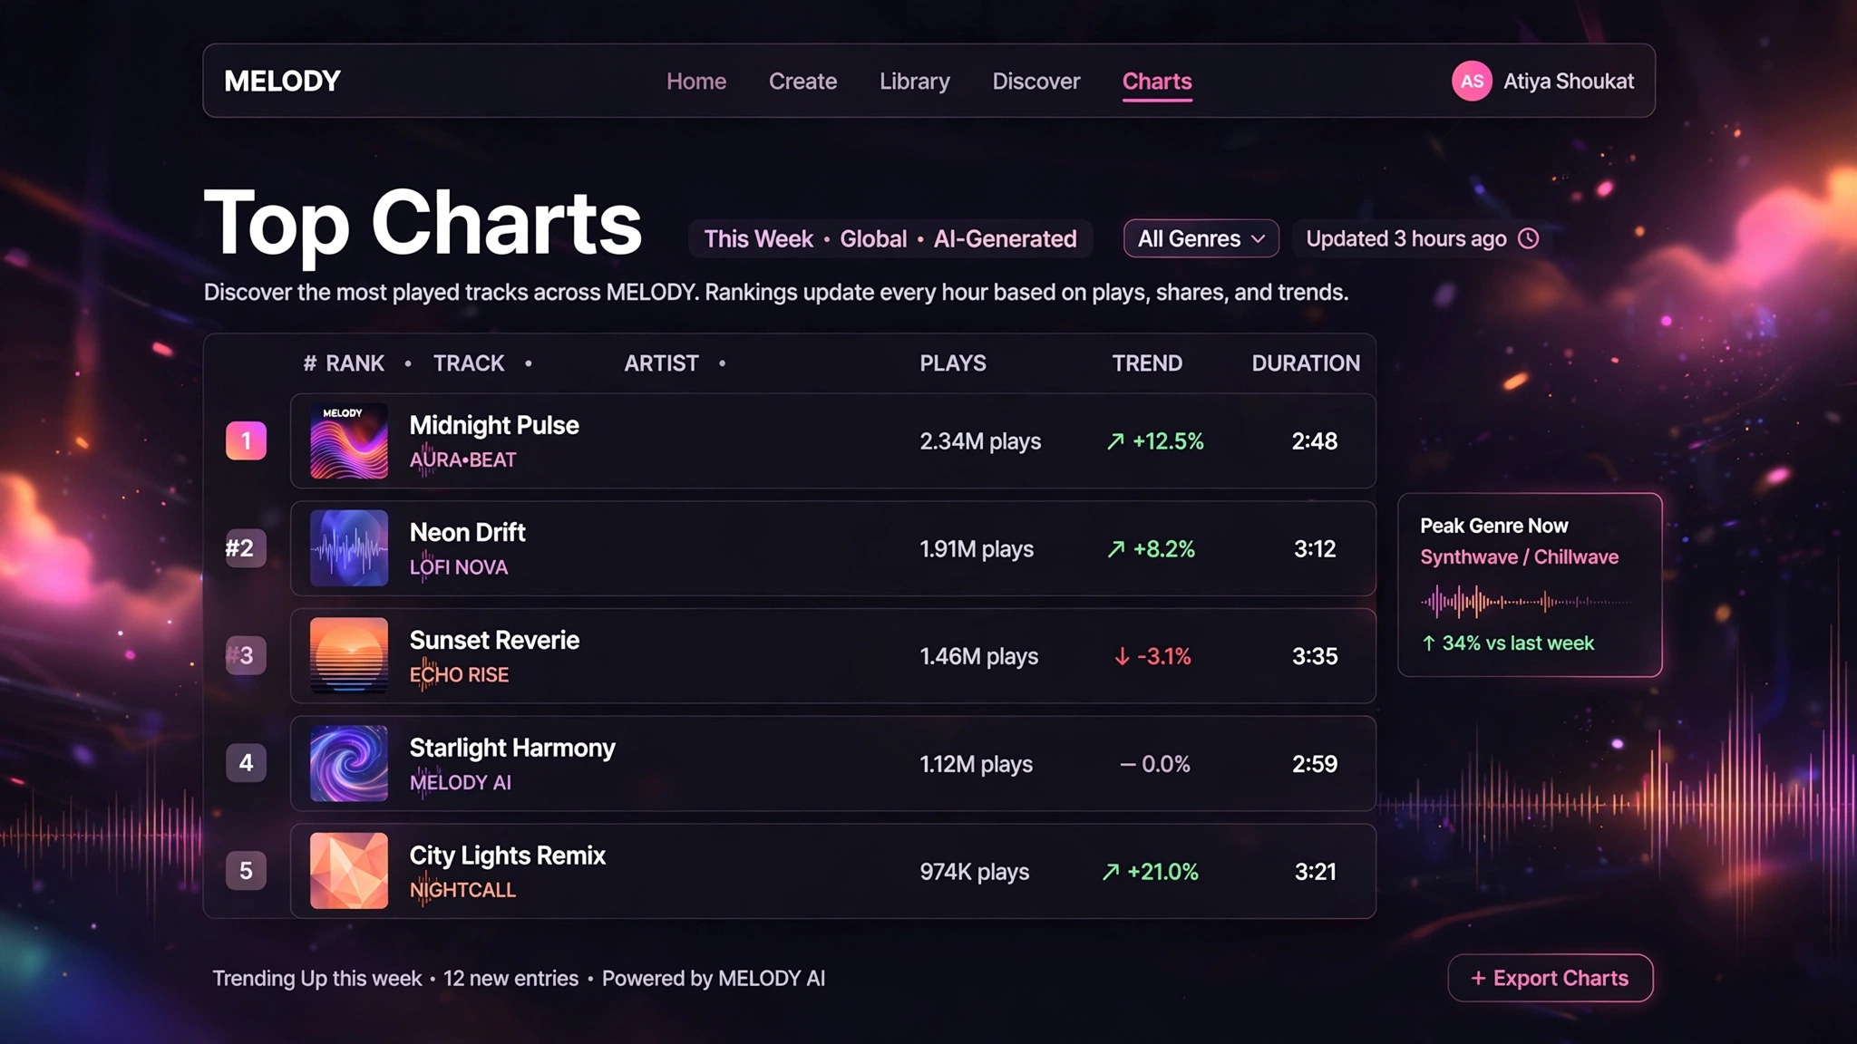This screenshot has height=1044, width=1857.
Task: Open the Create tab
Action: click(802, 81)
